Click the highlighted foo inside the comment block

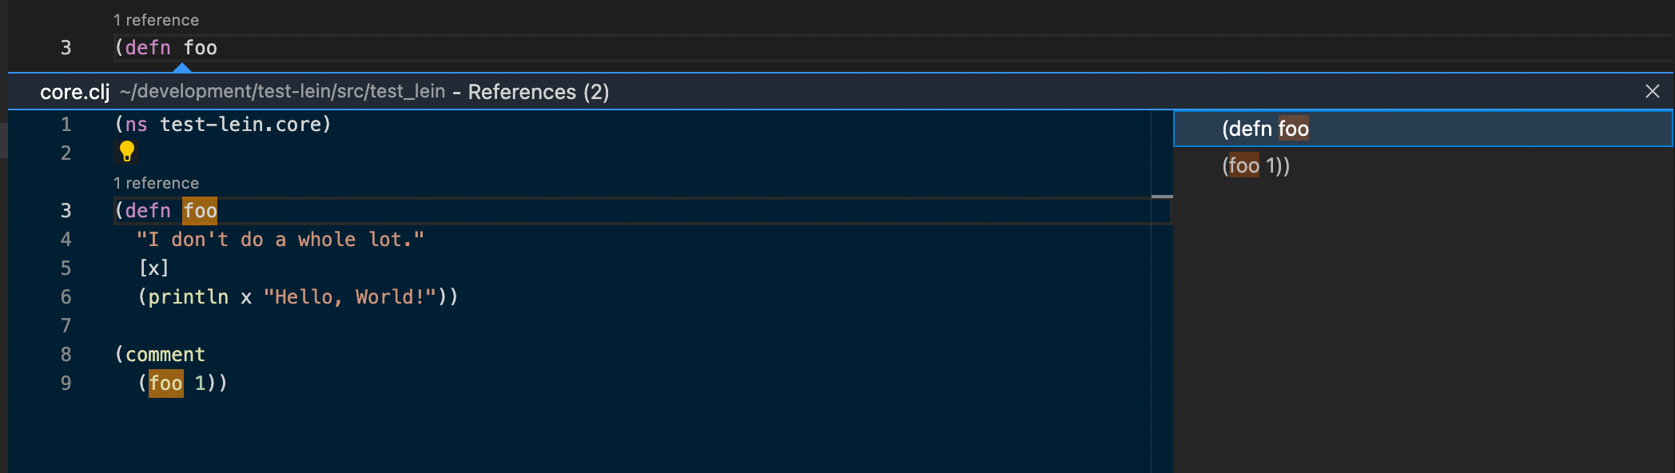point(164,383)
